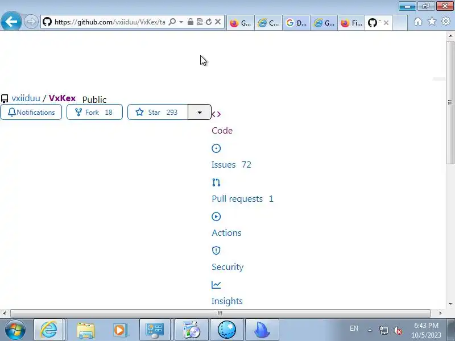455x341 pixels.
Task: Click the Home icon in IE toolbar
Action: click(x=418, y=22)
